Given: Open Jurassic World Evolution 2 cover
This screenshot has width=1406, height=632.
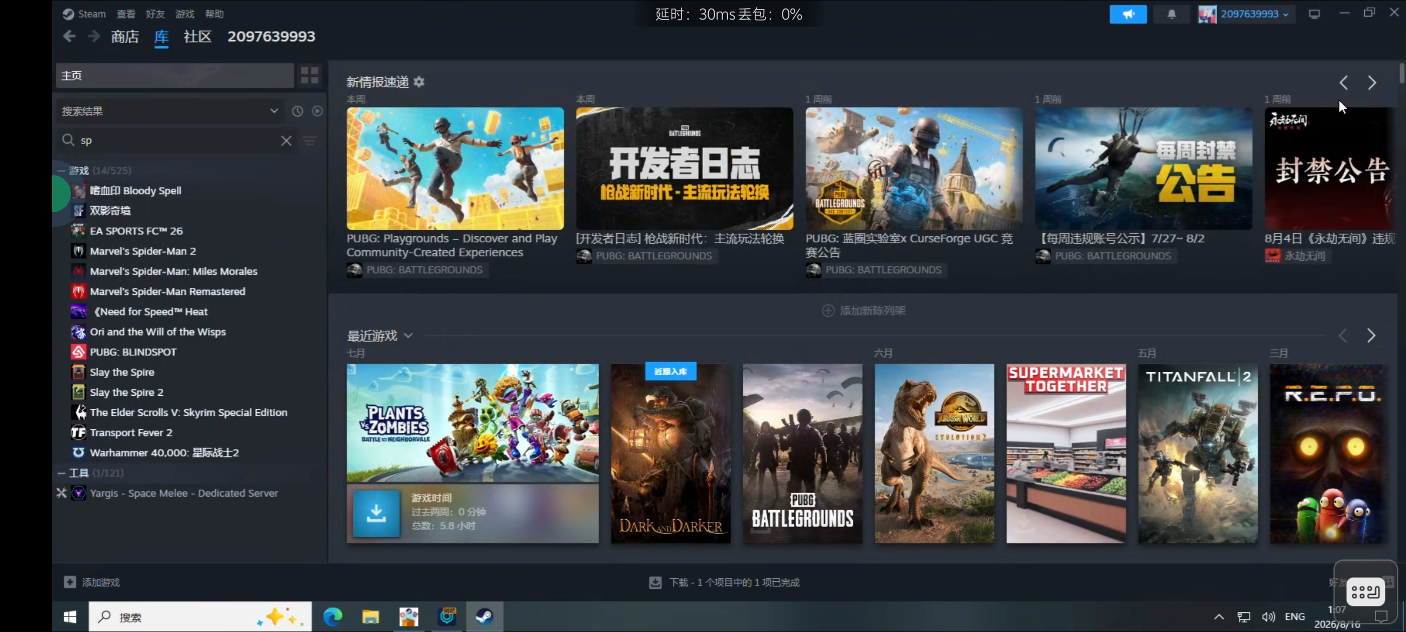Looking at the screenshot, I should [934, 454].
